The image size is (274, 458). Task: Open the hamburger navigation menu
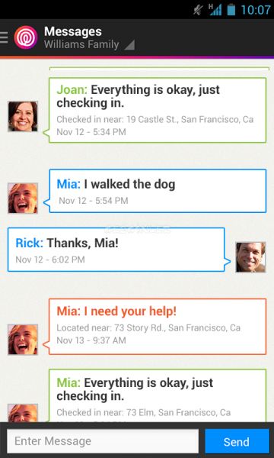[4, 37]
